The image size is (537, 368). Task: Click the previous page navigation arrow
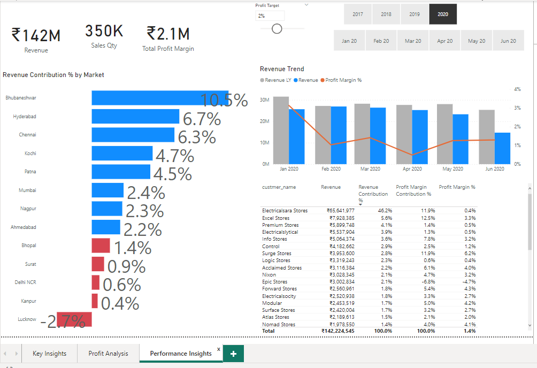[5, 354]
